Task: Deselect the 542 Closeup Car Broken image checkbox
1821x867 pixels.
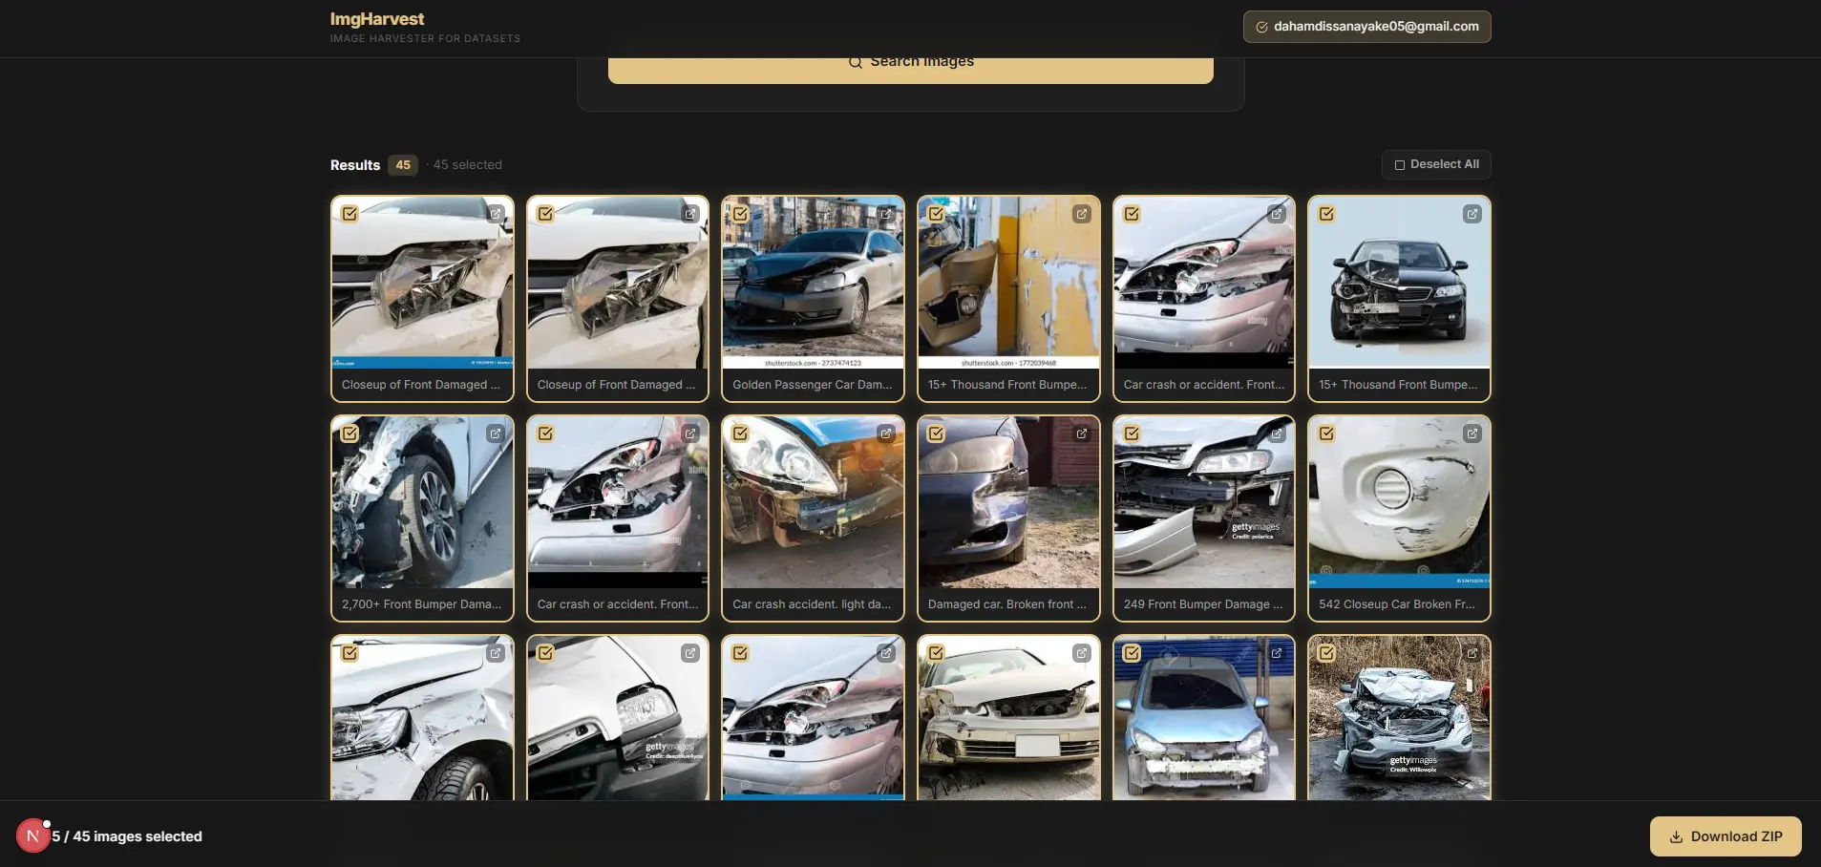Action: pos(1326,433)
